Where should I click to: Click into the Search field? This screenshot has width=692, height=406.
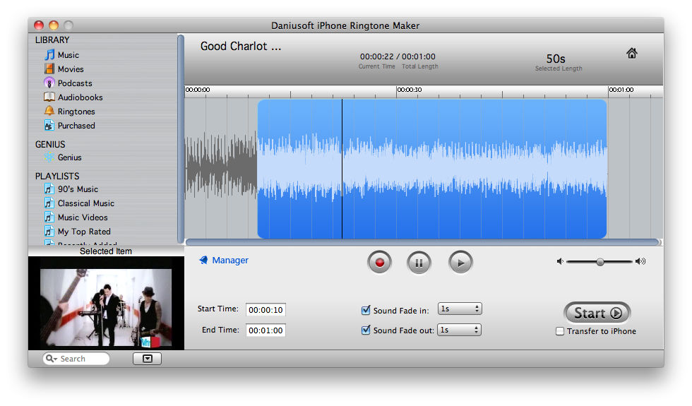coord(76,359)
